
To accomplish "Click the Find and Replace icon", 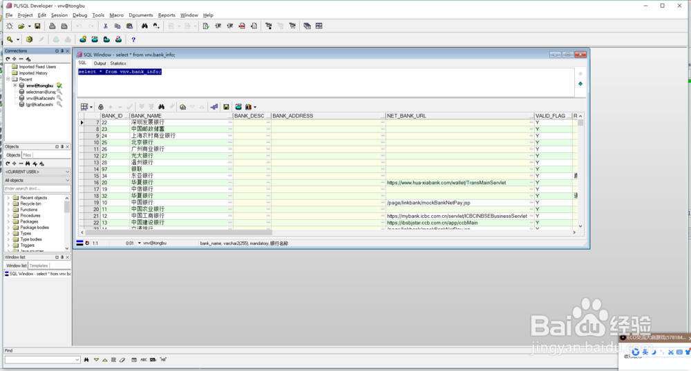I will [156, 26].
